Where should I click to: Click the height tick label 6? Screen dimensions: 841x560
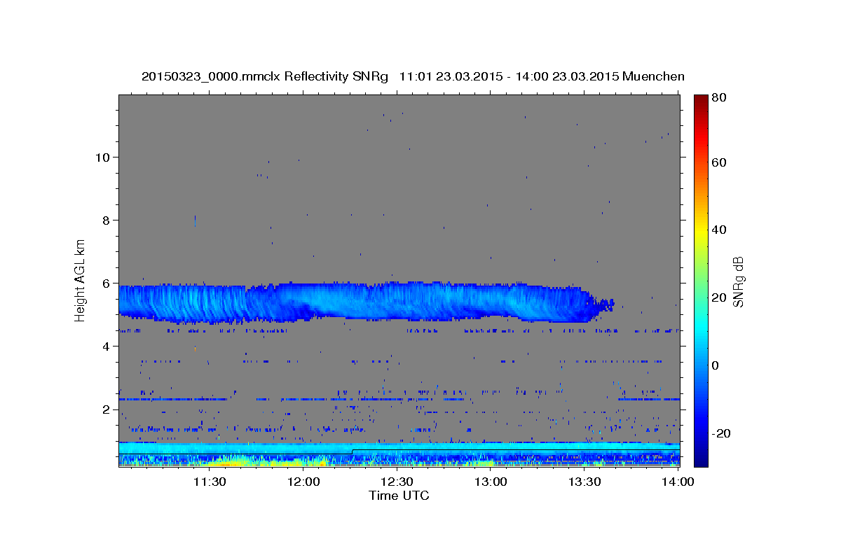(106, 283)
